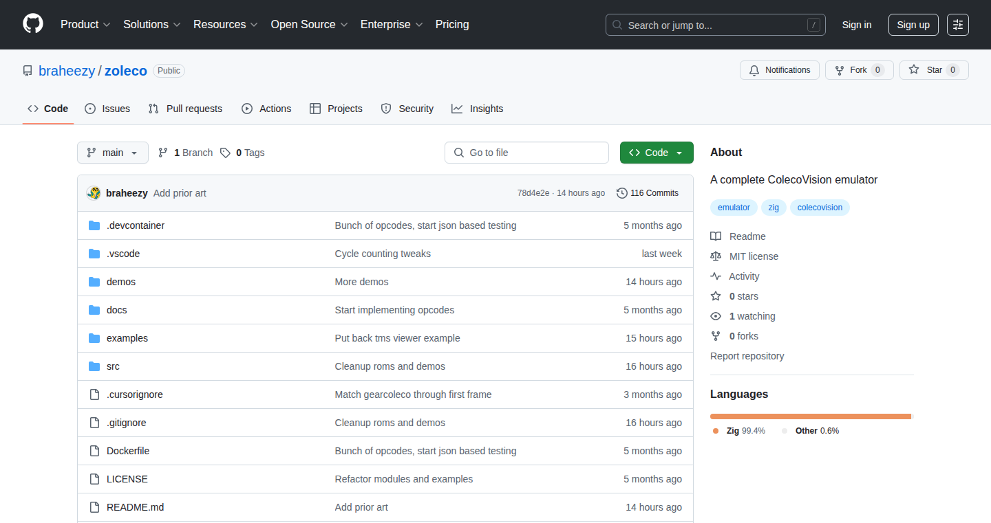Focus the Go to file field
This screenshot has height=523, width=991.
pos(526,153)
